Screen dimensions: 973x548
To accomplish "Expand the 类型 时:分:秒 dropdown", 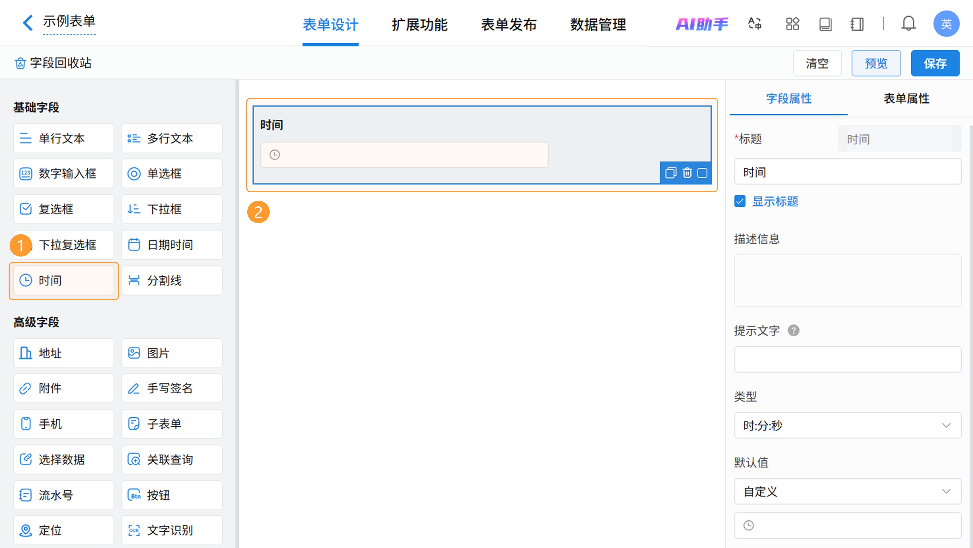I will 847,425.
